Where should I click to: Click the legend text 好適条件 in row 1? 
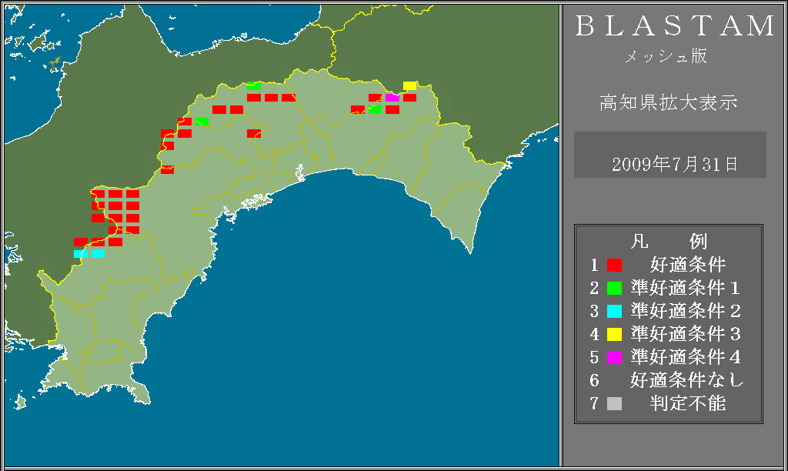tap(687, 265)
